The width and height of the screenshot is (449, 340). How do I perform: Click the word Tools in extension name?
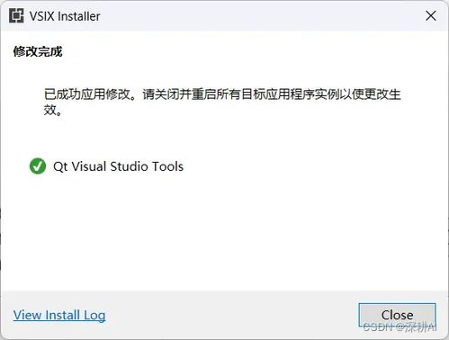167,166
